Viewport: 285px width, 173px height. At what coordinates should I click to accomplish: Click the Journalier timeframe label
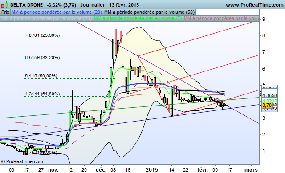point(93,5)
